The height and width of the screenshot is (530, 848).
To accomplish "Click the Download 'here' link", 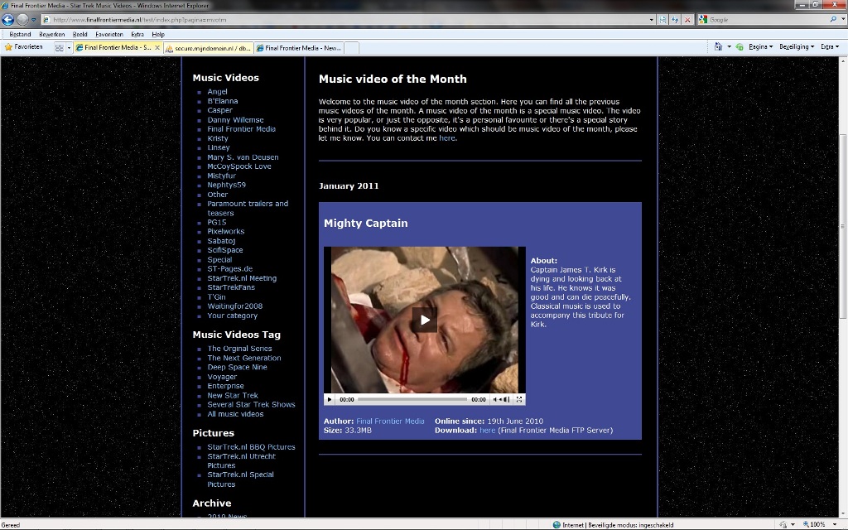I will pos(487,431).
